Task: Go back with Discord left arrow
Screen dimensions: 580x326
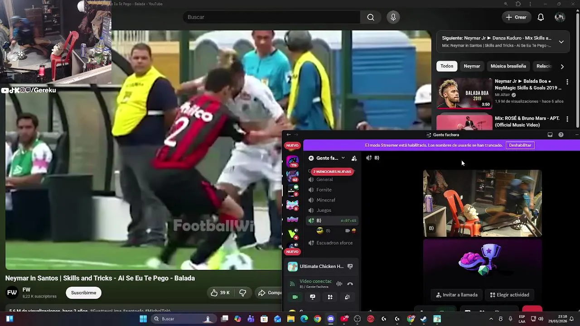Action: 289,135
